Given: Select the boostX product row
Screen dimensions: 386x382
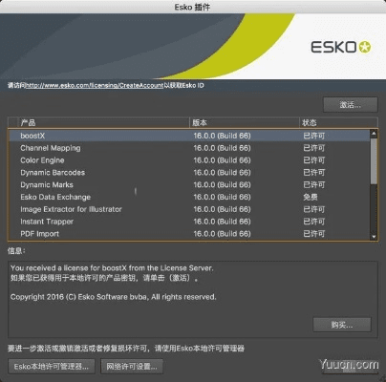Looking at the screenshot, I should pos(189,136).
